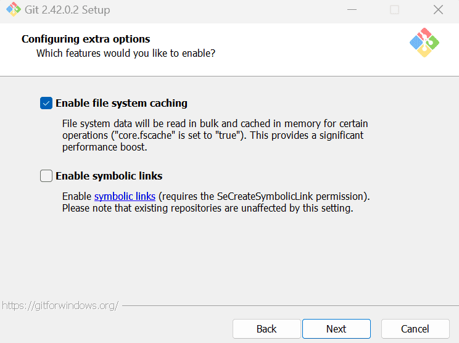Screen dimensions: 459x343
Task: Click "Which features would you like to enable?" subtitle
Action: (x=126, y=53)
